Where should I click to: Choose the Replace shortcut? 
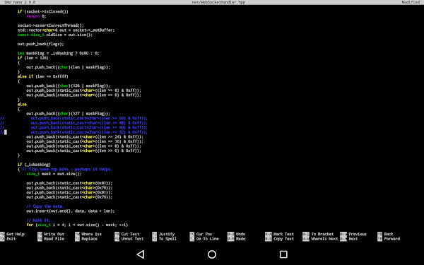[89, 239]
